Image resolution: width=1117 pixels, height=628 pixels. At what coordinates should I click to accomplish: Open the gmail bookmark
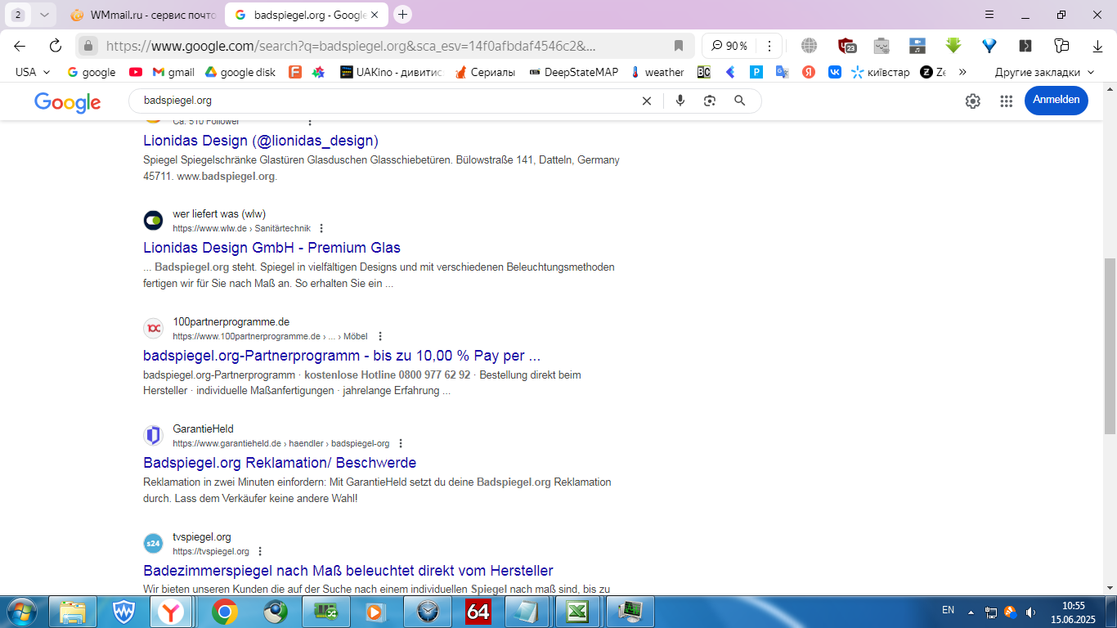tap(173, 72)
